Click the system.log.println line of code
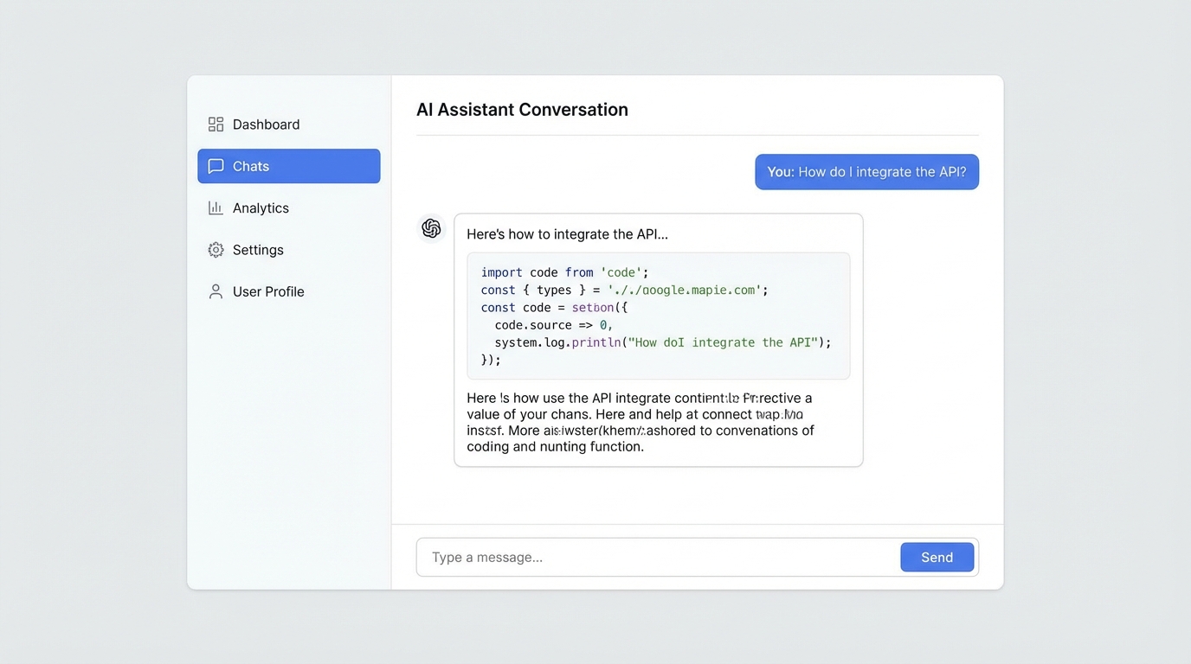Image resolution: width=1191 pixels, height=664 pixels. (x=662, y=342)
